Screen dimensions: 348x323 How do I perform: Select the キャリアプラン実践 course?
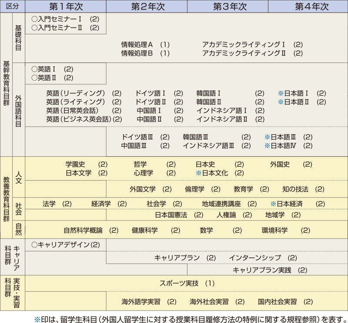262,270
